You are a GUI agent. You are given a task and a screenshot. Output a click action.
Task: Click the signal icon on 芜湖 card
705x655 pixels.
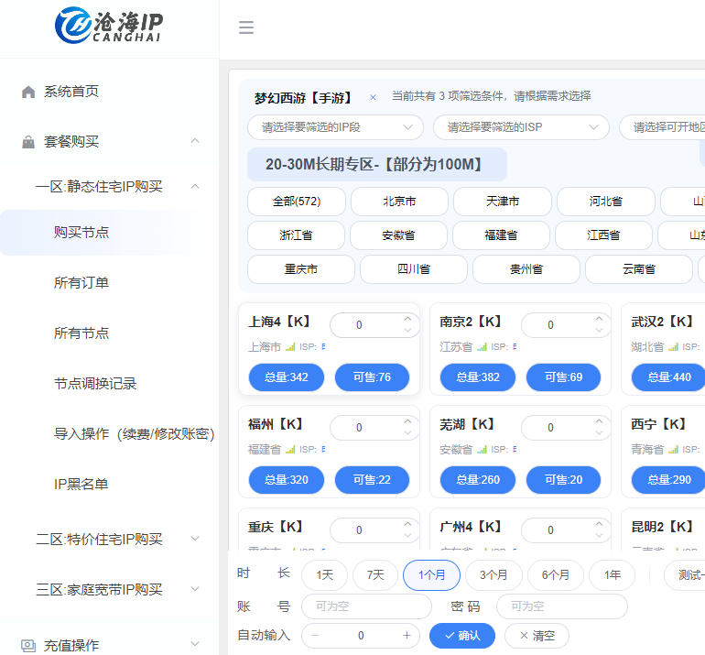pyautogui.click(x=482, y=450)
